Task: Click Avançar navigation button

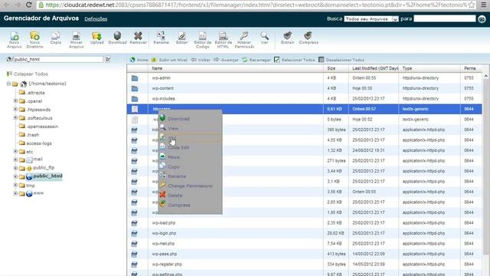Action: coord(227,60)
